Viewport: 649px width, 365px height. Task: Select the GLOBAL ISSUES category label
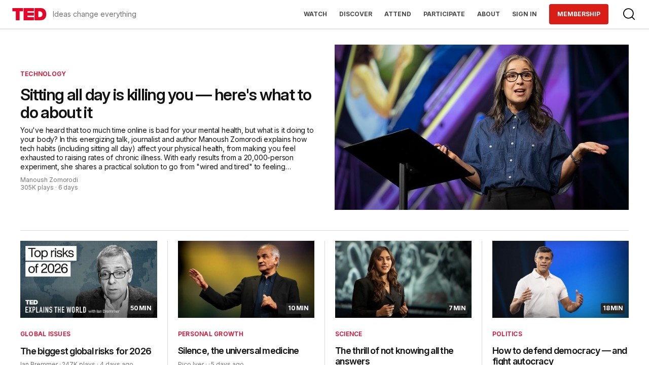coord(46,334)
